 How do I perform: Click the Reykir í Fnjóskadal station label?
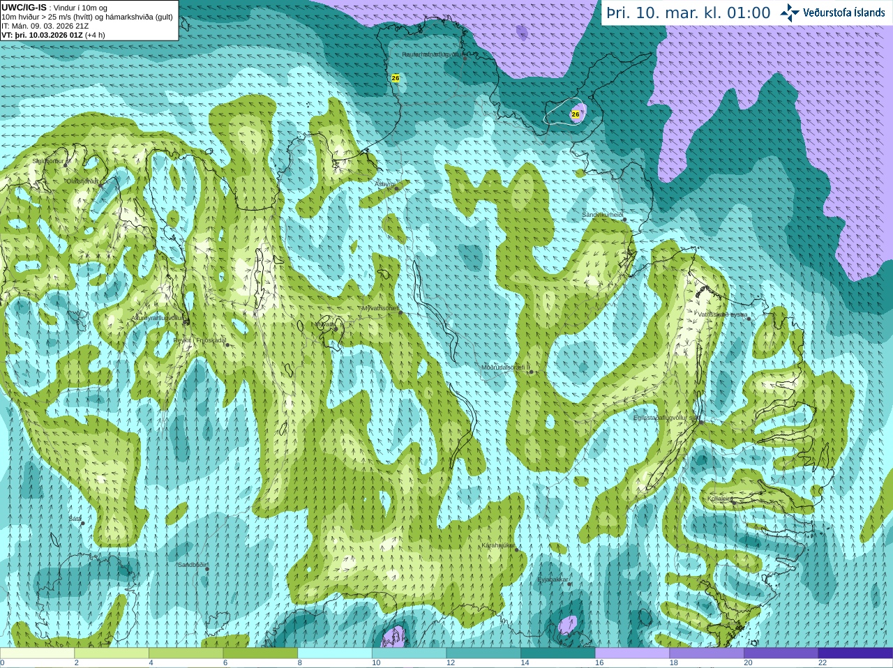[x=200, y=340]
